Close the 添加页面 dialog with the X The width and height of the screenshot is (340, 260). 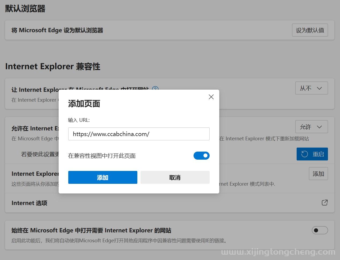coord(211,97)
